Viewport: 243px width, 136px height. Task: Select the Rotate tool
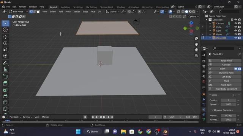[5, 43]
